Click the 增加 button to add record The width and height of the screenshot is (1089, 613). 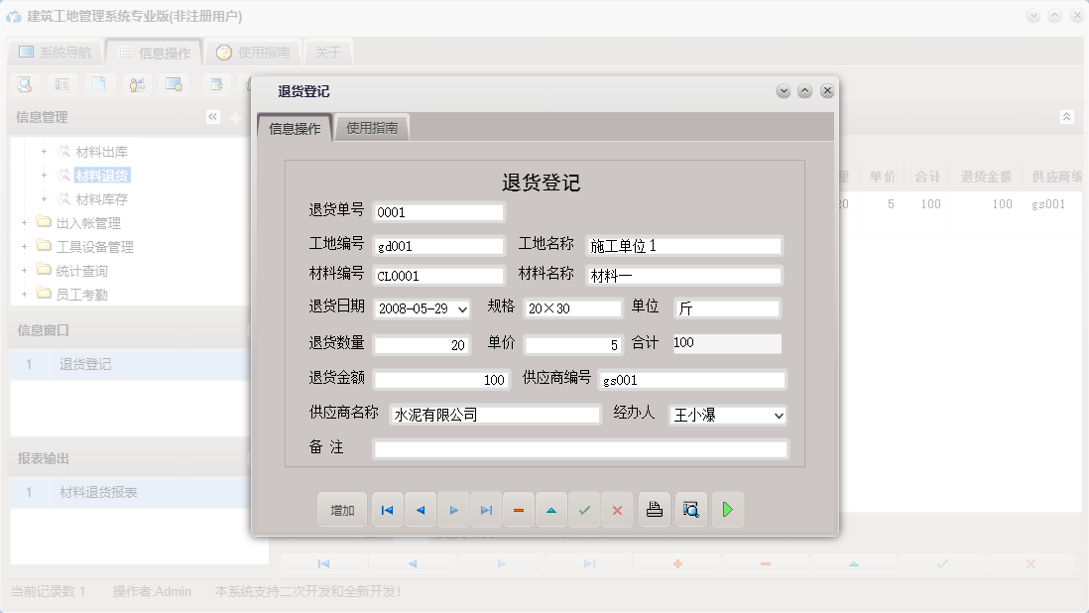tap(341, 509)
